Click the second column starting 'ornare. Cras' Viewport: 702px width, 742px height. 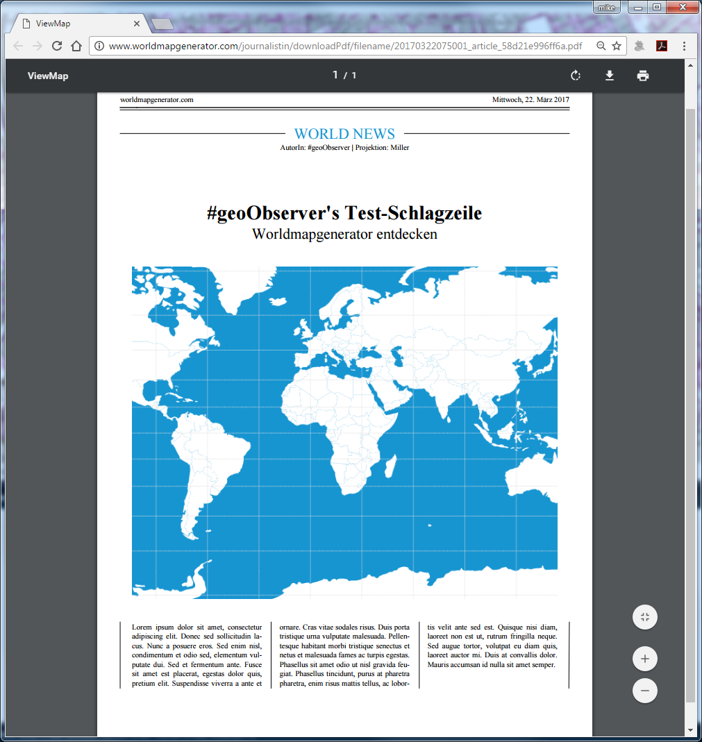pos(344,655)
